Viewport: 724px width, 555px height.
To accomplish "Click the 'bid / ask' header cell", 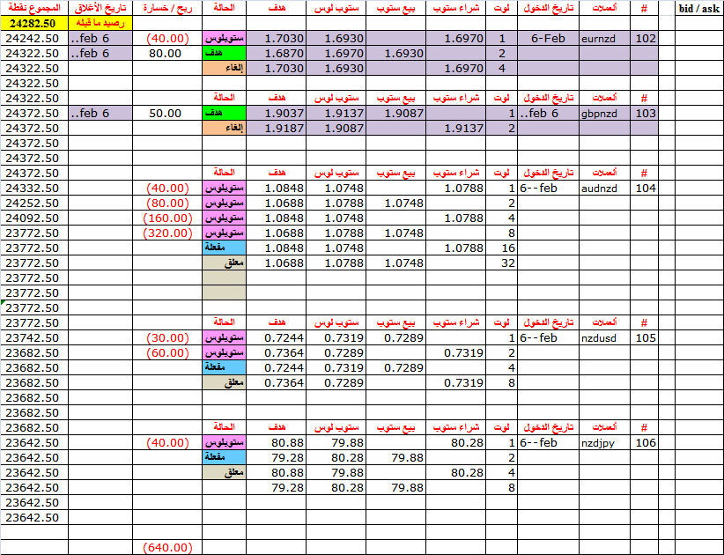I will (699, 9).
